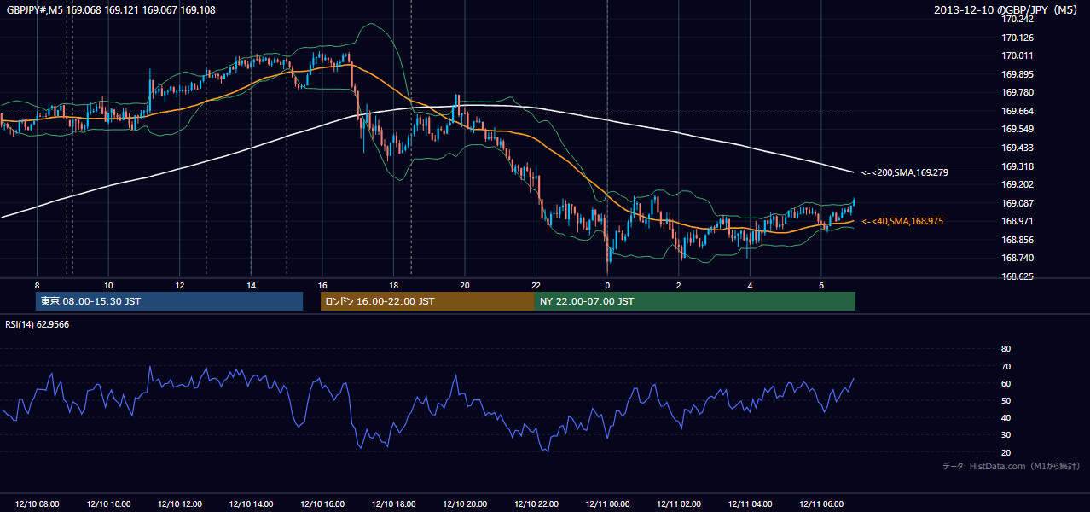Select the NY 22:00-07:00 JST session bar
Screen dimensions: 1090x512
pyautogui.click(x=695, y=301)
